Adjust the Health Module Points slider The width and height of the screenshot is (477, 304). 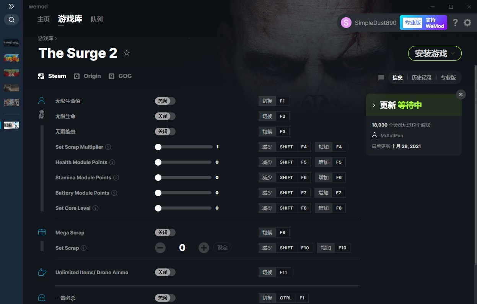coord(183,162)
